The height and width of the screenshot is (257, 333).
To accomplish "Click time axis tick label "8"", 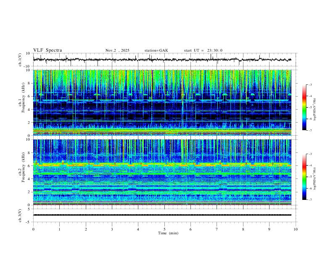I will [243, 229].
